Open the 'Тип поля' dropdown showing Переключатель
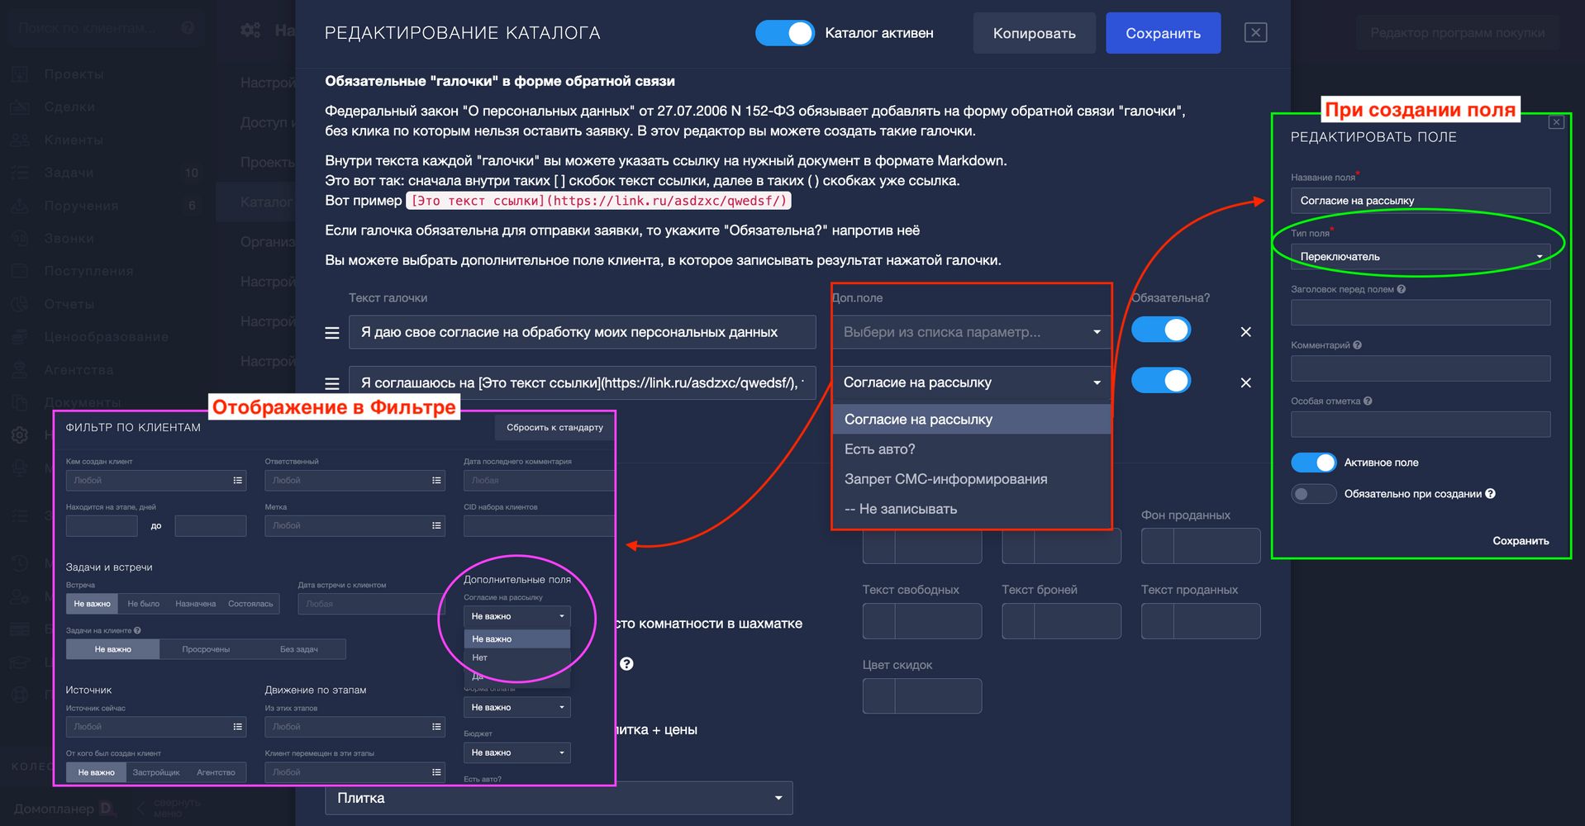This screenshot has width=1585, height=826. click(x=1421, y=257)
